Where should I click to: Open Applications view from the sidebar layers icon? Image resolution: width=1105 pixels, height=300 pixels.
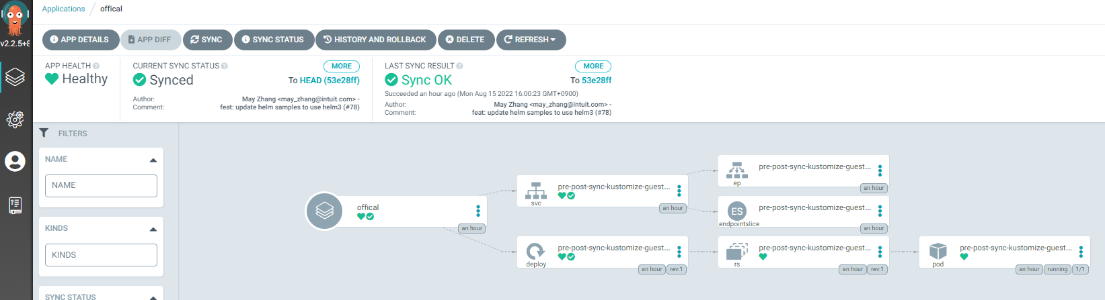click(15, 77)
